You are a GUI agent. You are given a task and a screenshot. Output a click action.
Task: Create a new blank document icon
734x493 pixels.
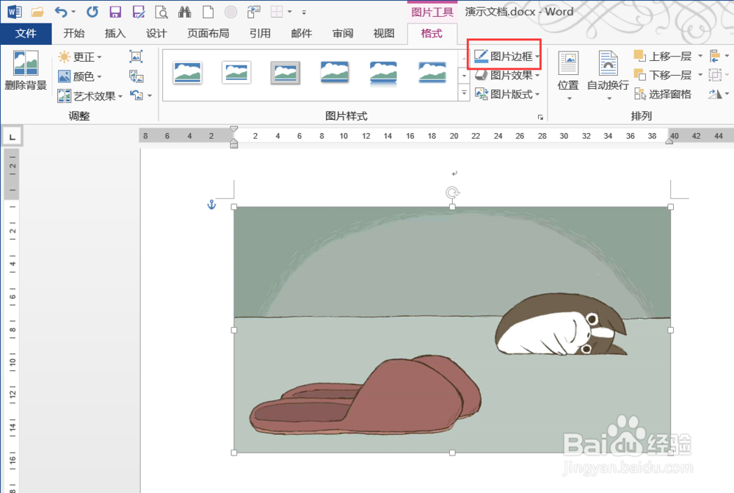(x=208, y=12)
